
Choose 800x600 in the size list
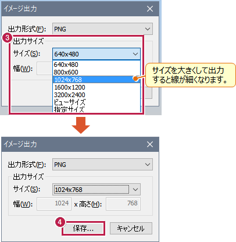(x=96, y=72)
